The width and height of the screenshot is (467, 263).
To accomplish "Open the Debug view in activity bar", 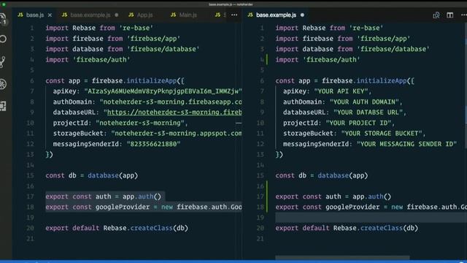I will (x=3, y=84).
